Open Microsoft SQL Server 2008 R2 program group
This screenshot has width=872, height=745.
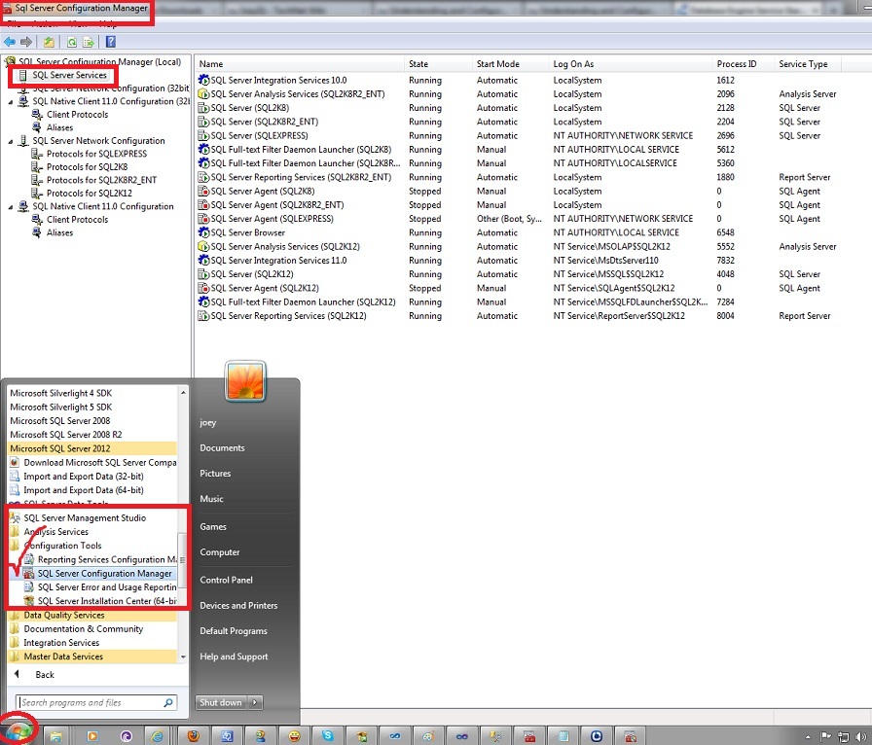tap(65, 434)
